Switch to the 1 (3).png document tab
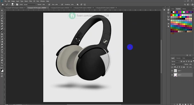Viewport: 194px width, 105px height. pos(60,8)
